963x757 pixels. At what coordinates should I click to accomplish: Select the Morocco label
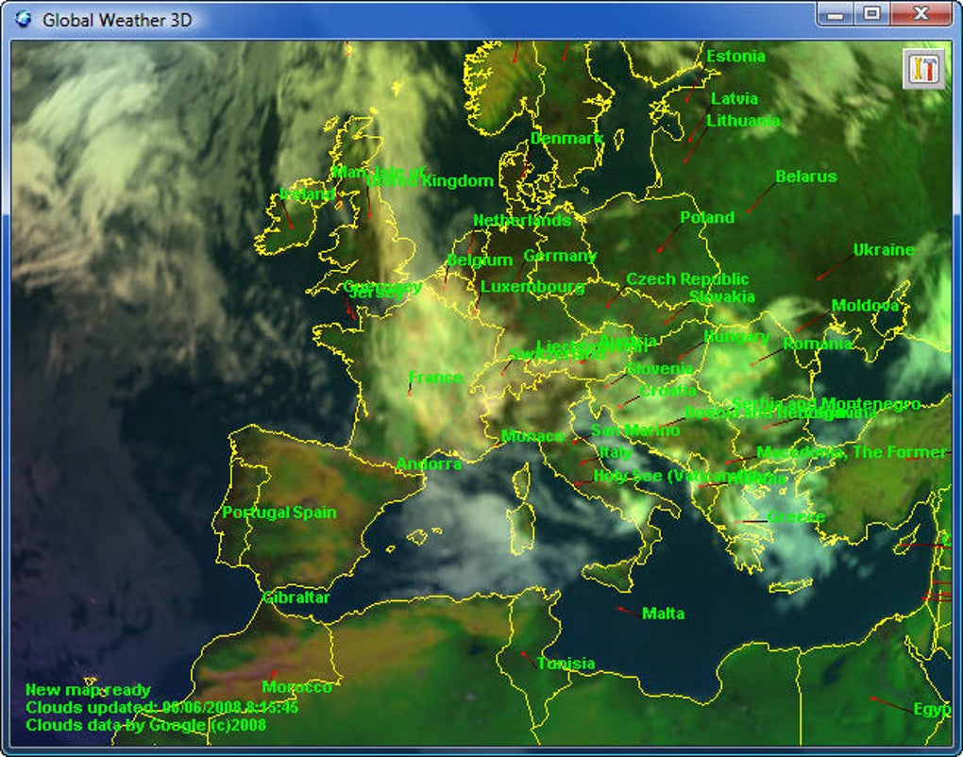(297, 687)
